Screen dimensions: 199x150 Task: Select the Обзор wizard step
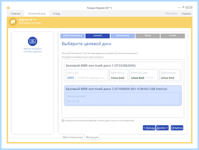pos(148,36)
